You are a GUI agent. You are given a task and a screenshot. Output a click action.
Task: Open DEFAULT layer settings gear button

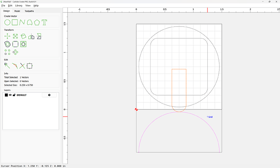pos(49,95)
